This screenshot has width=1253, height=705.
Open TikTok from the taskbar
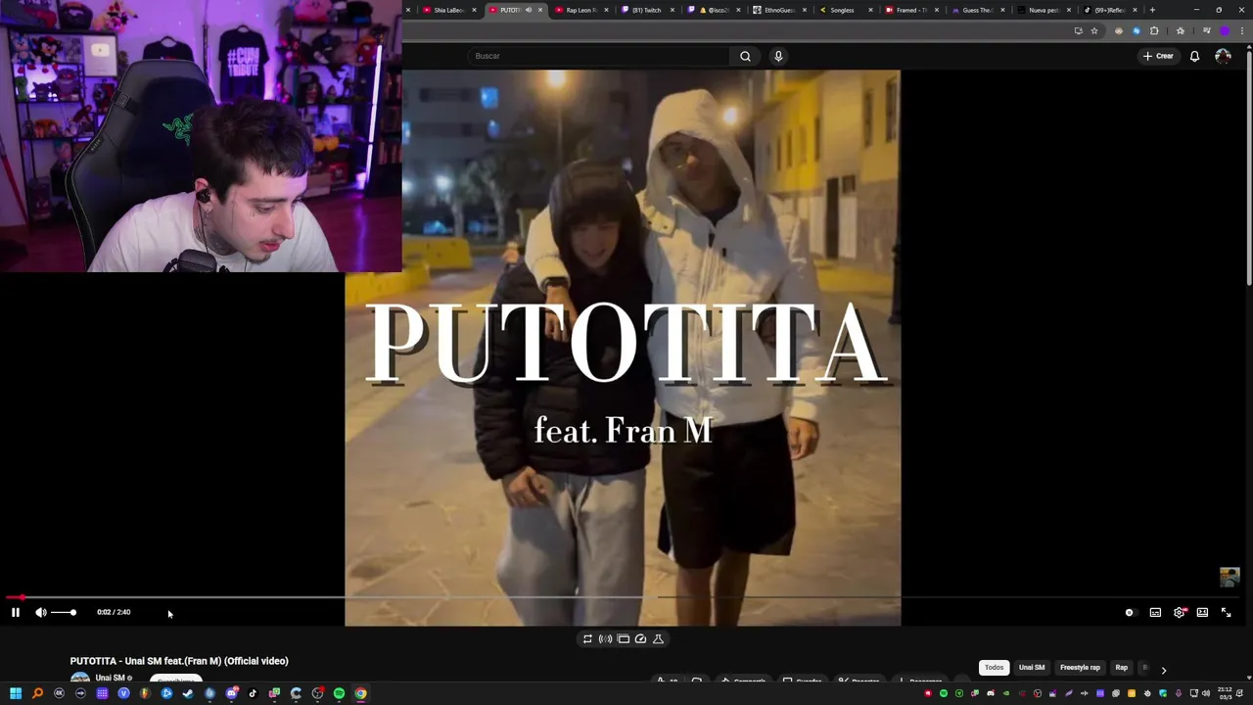(x=253, y=693)
